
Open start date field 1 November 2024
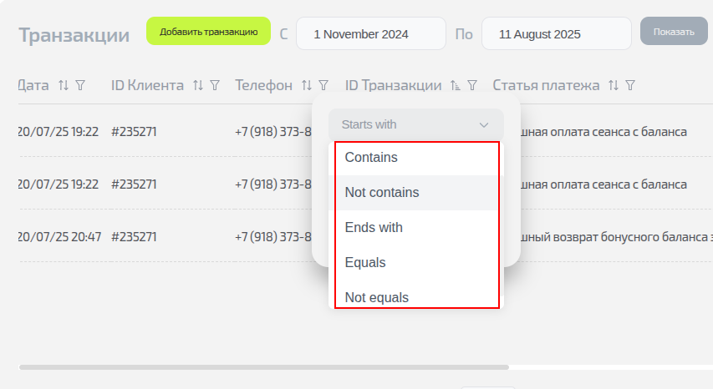pos(370,34)
